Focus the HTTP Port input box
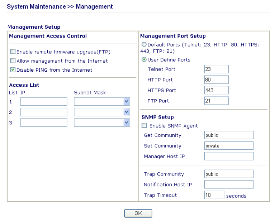The height and width of the screenshot is (221, 275). tap(216, 80)
